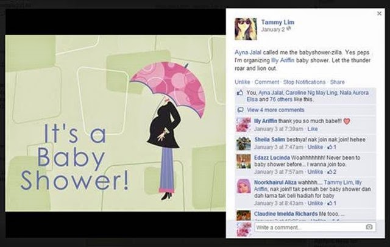The height and width of the screenshot is (247, 390).
Task: Like Illy Ariffin's thank you comment
Action: [313, 129]
